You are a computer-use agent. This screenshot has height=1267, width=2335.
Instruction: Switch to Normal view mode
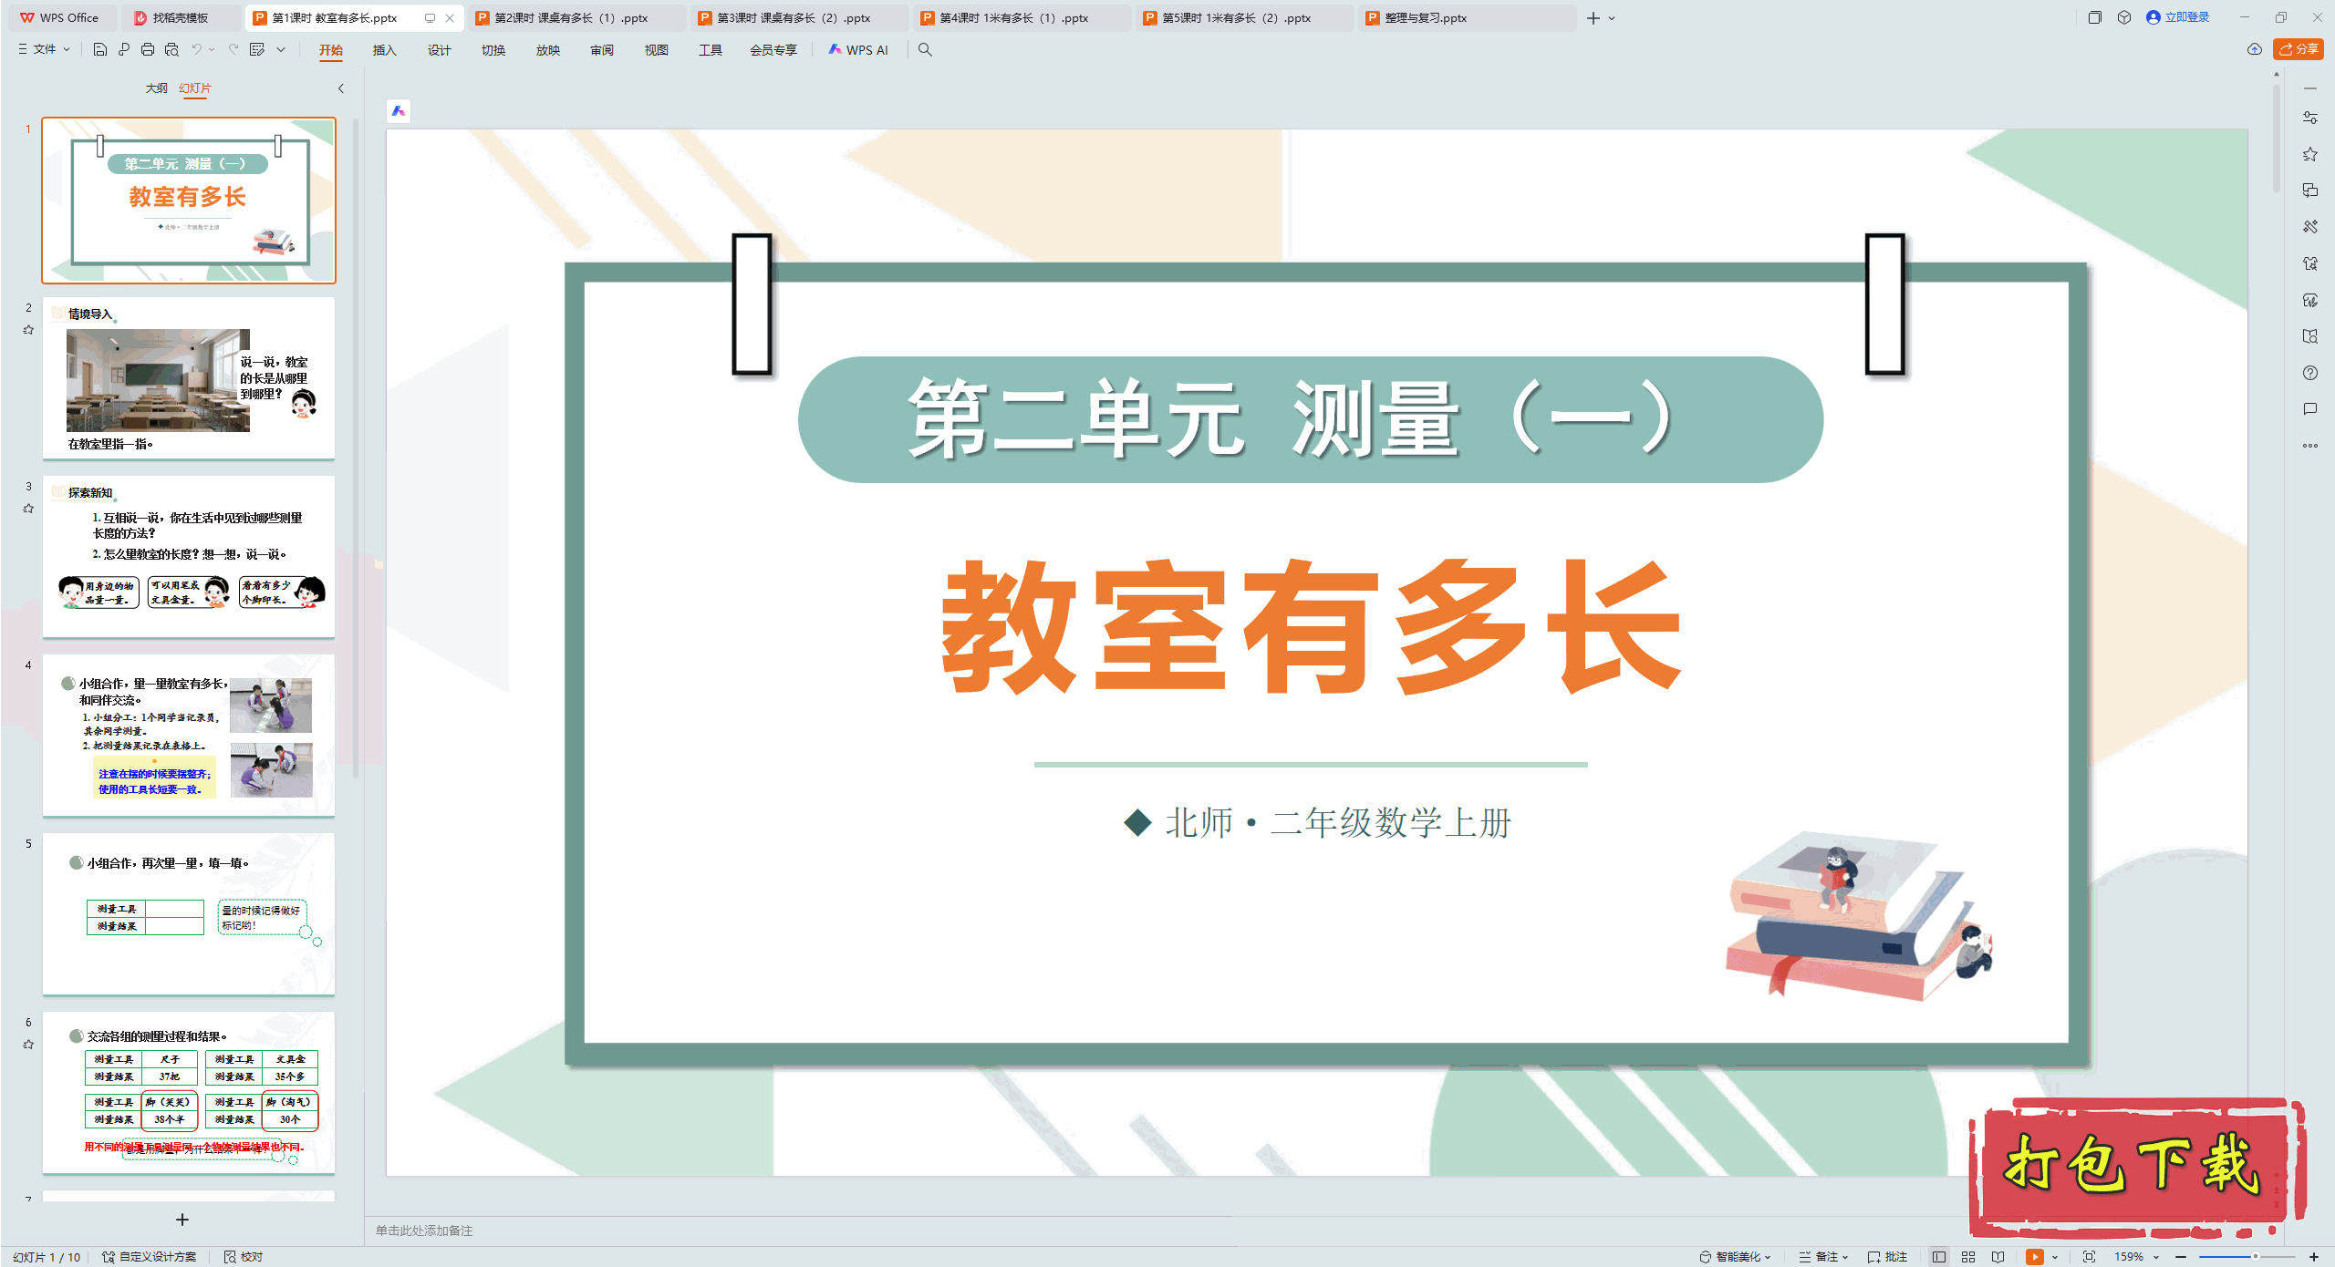pyautogui.click(x=1939, y=1256)
